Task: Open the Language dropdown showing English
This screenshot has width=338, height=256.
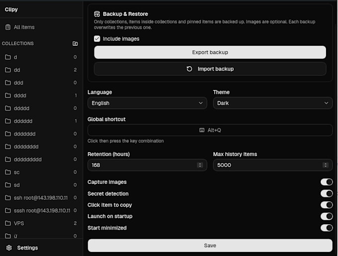Action: 147,103
